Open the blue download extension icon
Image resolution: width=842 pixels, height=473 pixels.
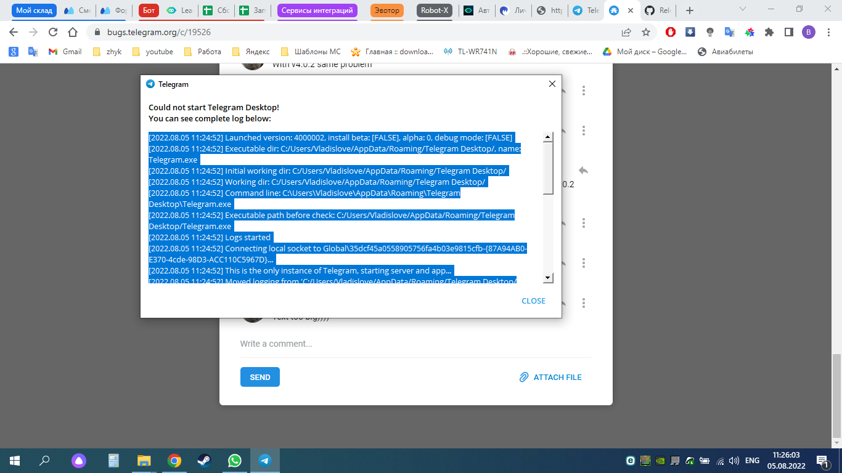pos(690,32)
